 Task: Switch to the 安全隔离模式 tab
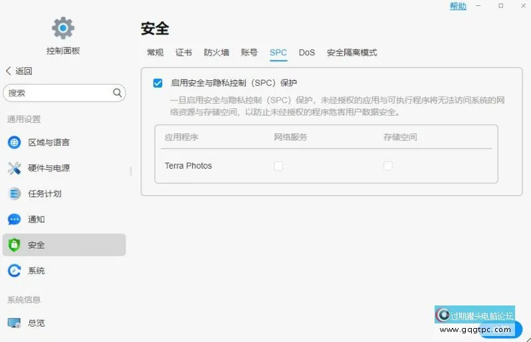pyautogui.click(x=352, y=52)
